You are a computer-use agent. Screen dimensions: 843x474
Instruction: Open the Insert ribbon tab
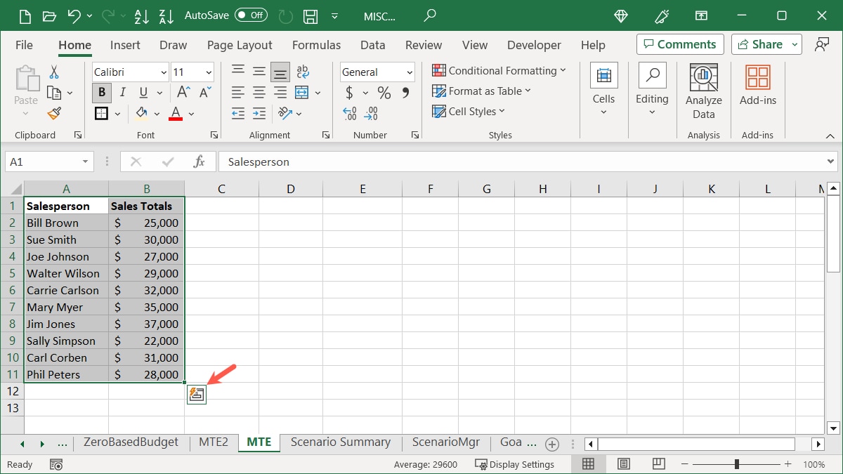tap(125, 45)
